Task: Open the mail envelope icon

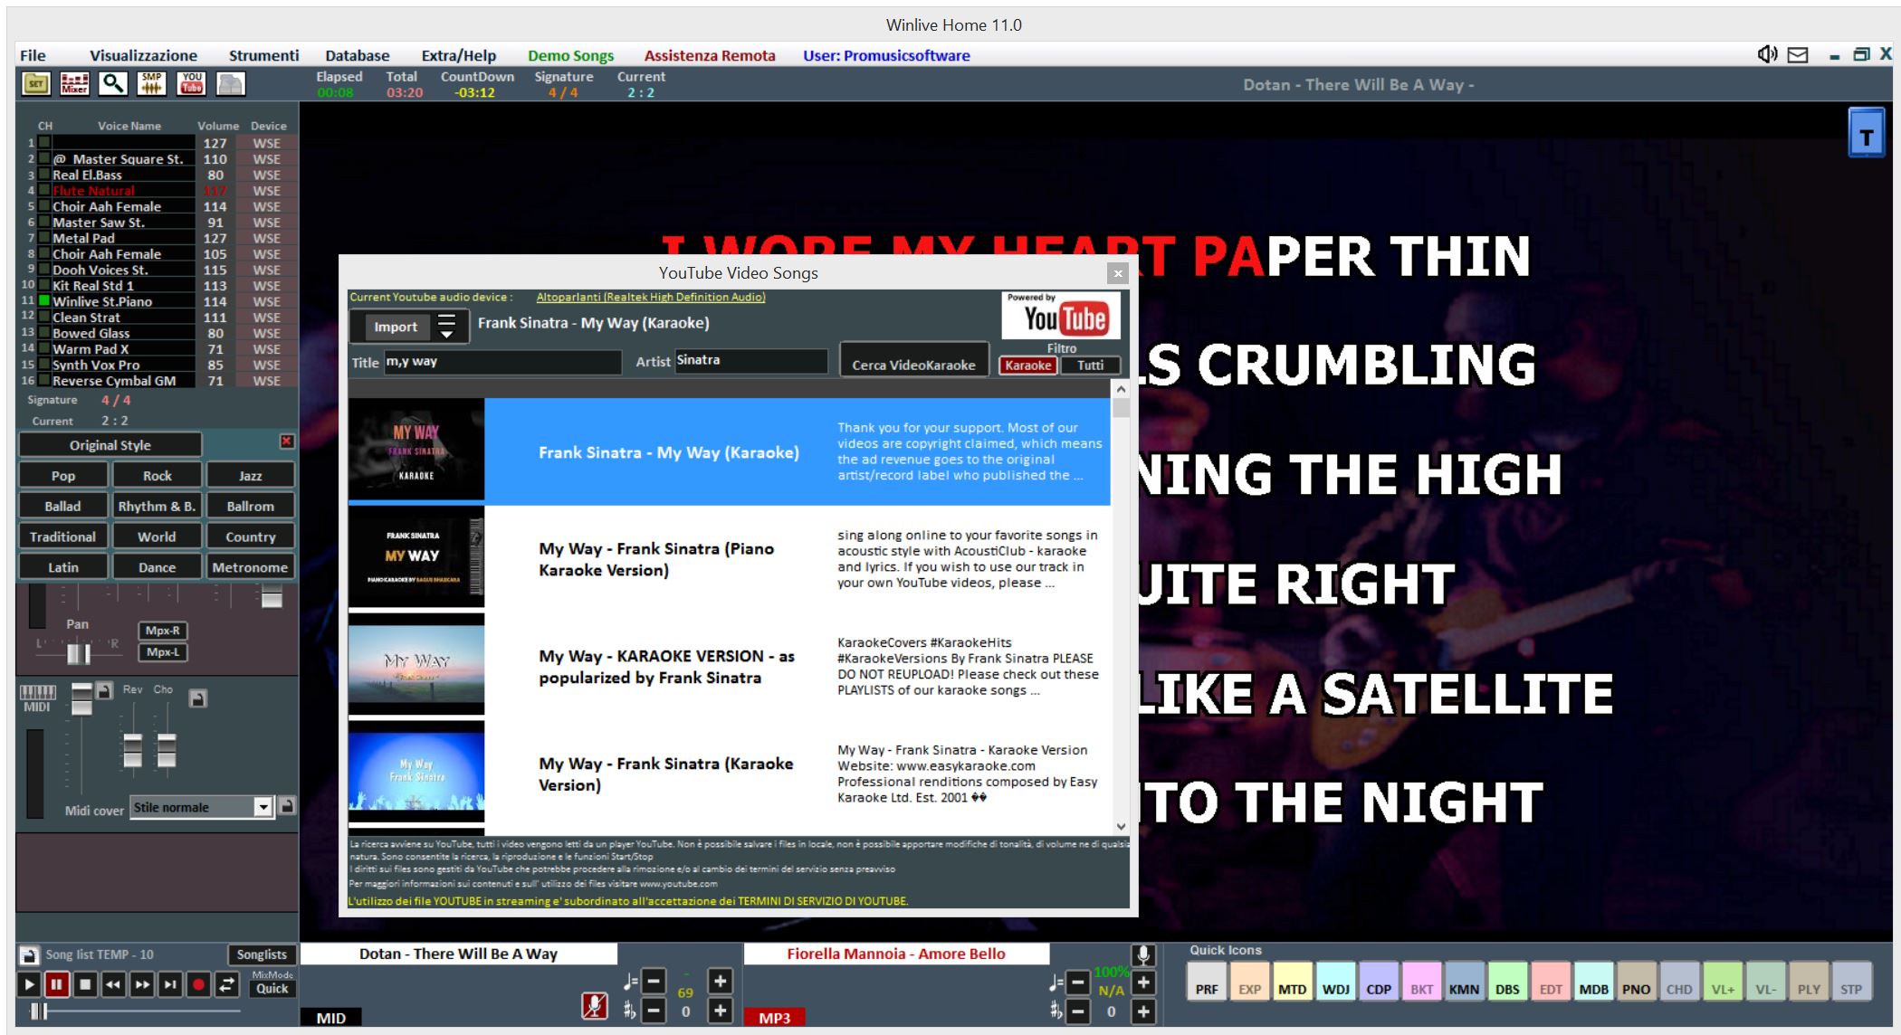Action: (1799, 55)
